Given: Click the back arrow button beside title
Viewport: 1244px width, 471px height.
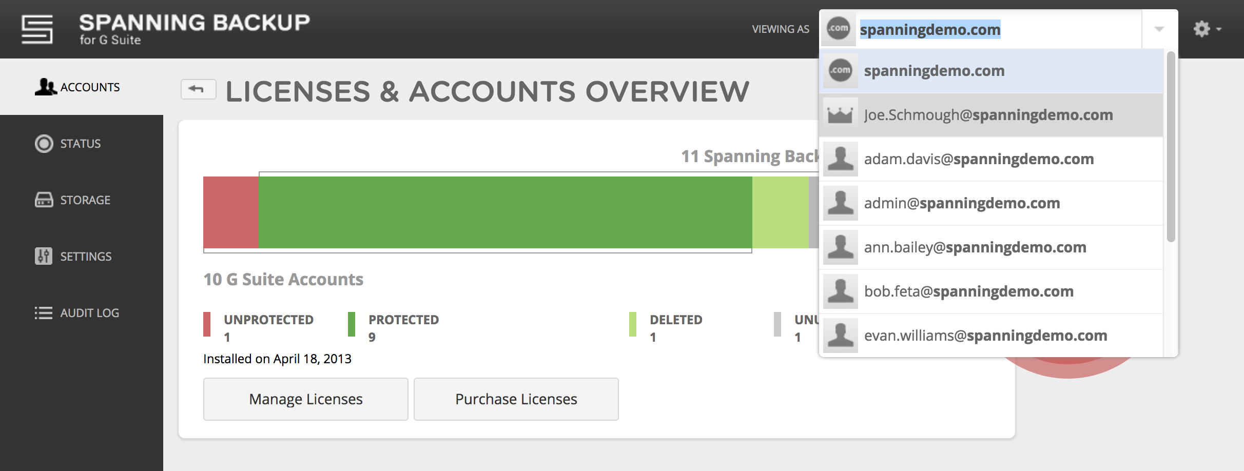Looking at the screenshot, I should (x=198, y=89).
